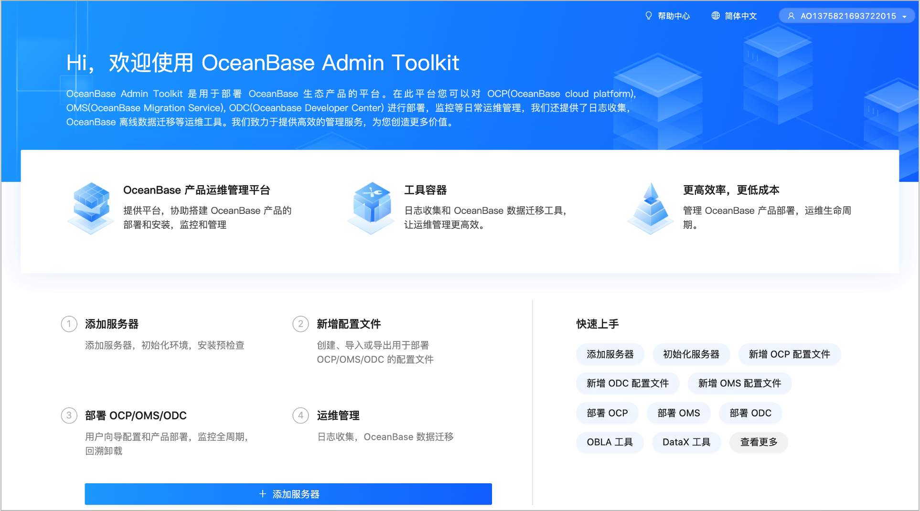Click the step 1 circle number
Viewport: 920px width, 511px height.
click(69, 324)
